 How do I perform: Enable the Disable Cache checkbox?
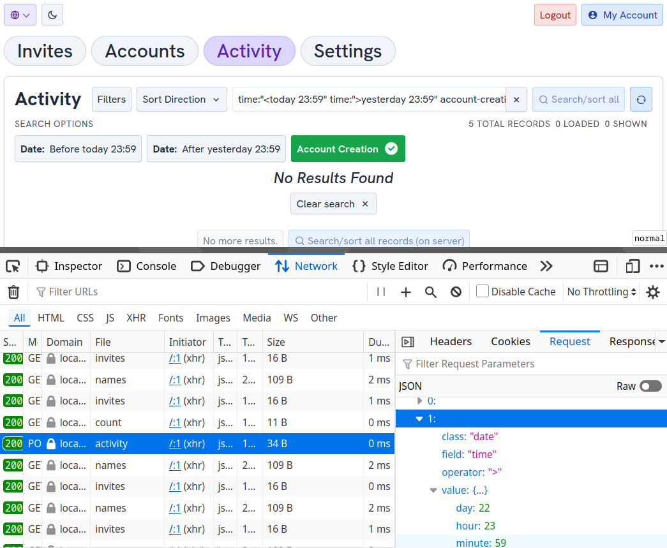[x=482, y=291]
